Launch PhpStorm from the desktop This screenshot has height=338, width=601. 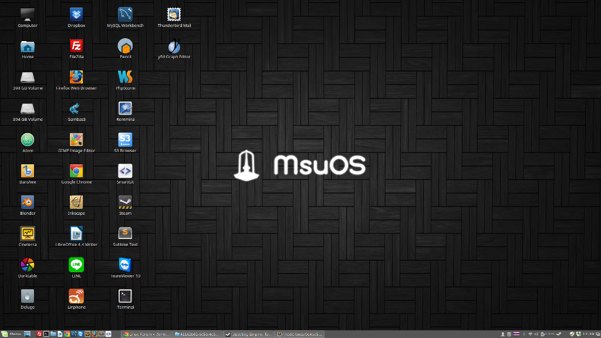(x=125, y=77)
